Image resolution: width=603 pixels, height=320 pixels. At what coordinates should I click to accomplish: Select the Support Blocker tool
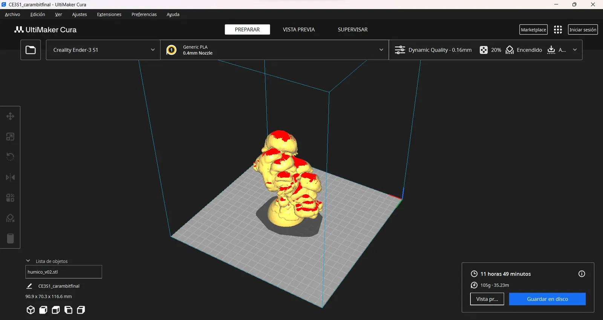[10, 218]
